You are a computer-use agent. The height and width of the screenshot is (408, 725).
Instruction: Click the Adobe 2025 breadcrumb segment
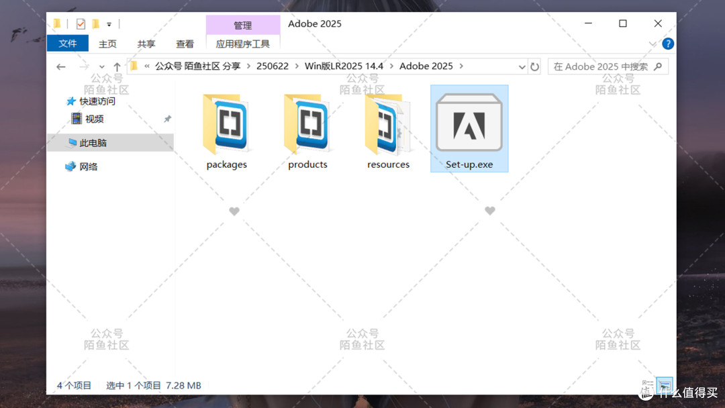[x=426, y=66]
